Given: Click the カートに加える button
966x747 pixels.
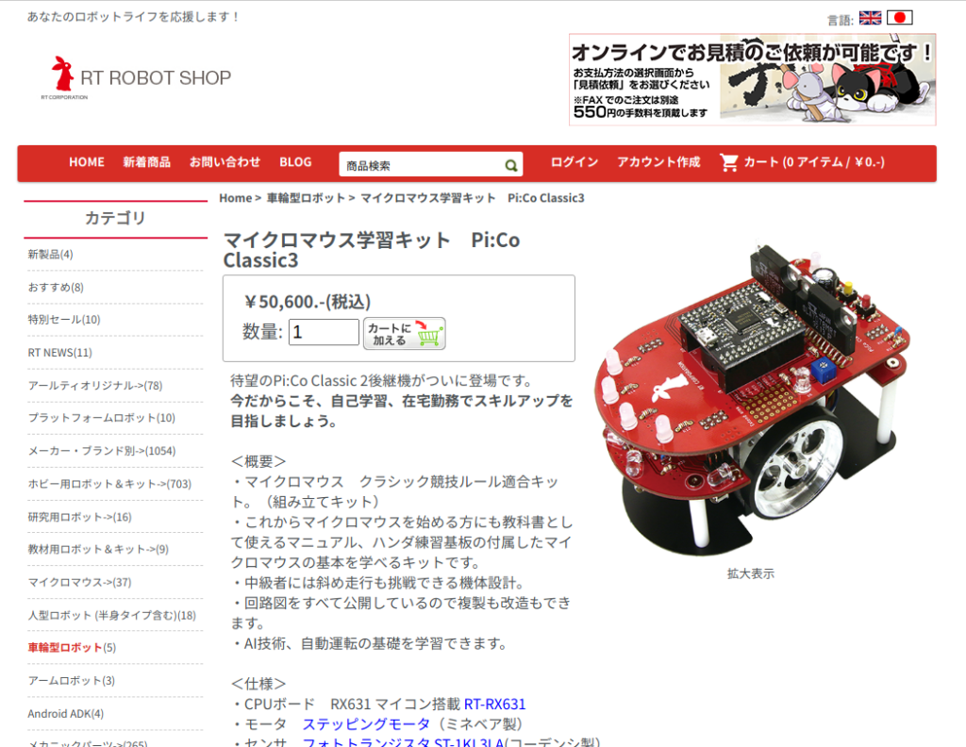Looking at the screenshot, I should pos(404,334).
